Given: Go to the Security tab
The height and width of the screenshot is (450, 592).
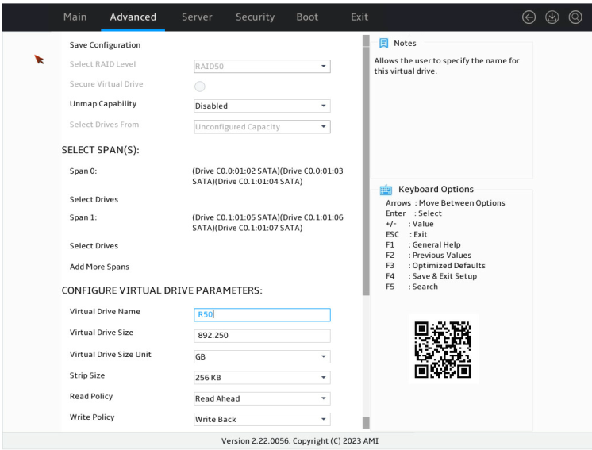Looking at the screenshot, I should 256,17.
